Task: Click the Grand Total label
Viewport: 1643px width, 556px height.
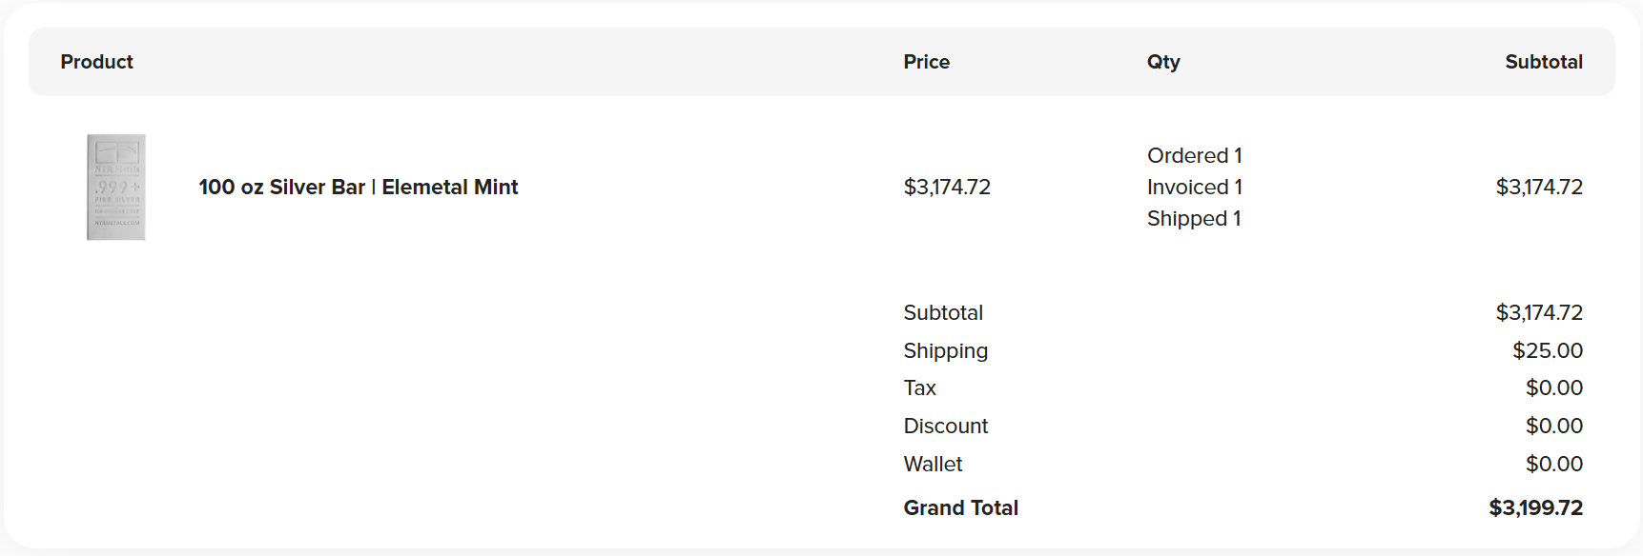Action: click(x=960, y=508)
